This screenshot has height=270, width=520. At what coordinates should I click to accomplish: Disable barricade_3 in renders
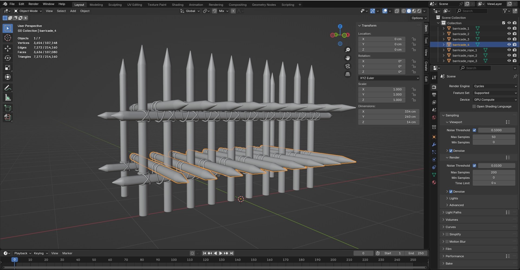point(515,39)
